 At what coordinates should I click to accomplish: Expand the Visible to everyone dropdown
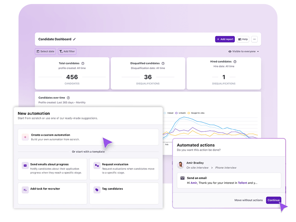click(x=244, y=51)
